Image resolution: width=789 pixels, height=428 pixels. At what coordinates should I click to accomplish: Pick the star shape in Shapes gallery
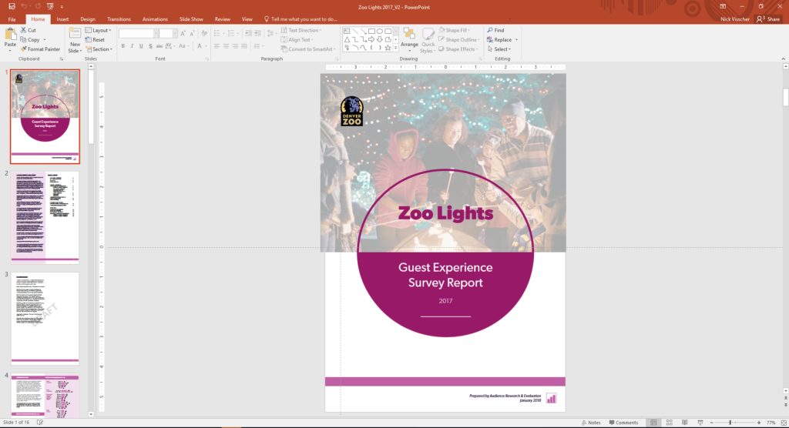point(388,48)
